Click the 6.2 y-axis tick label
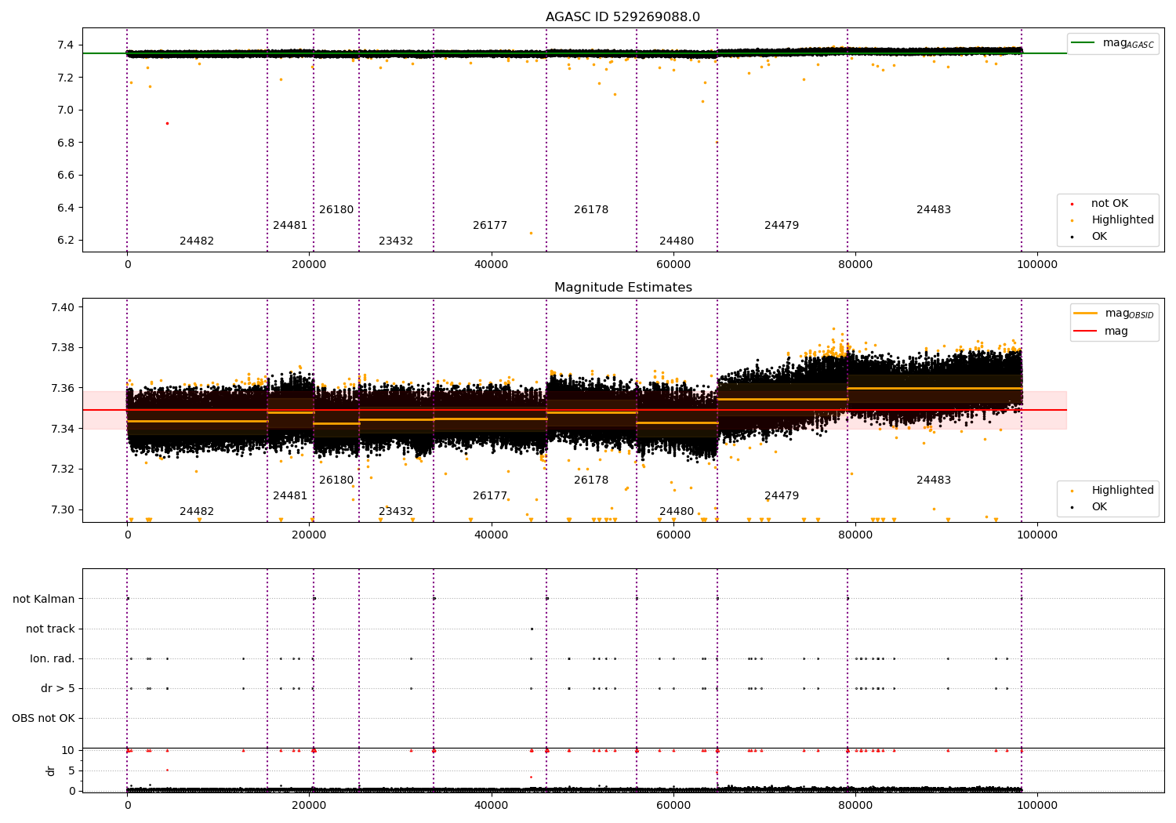This screenshot has width=1176, height=823. coord(66,241)
